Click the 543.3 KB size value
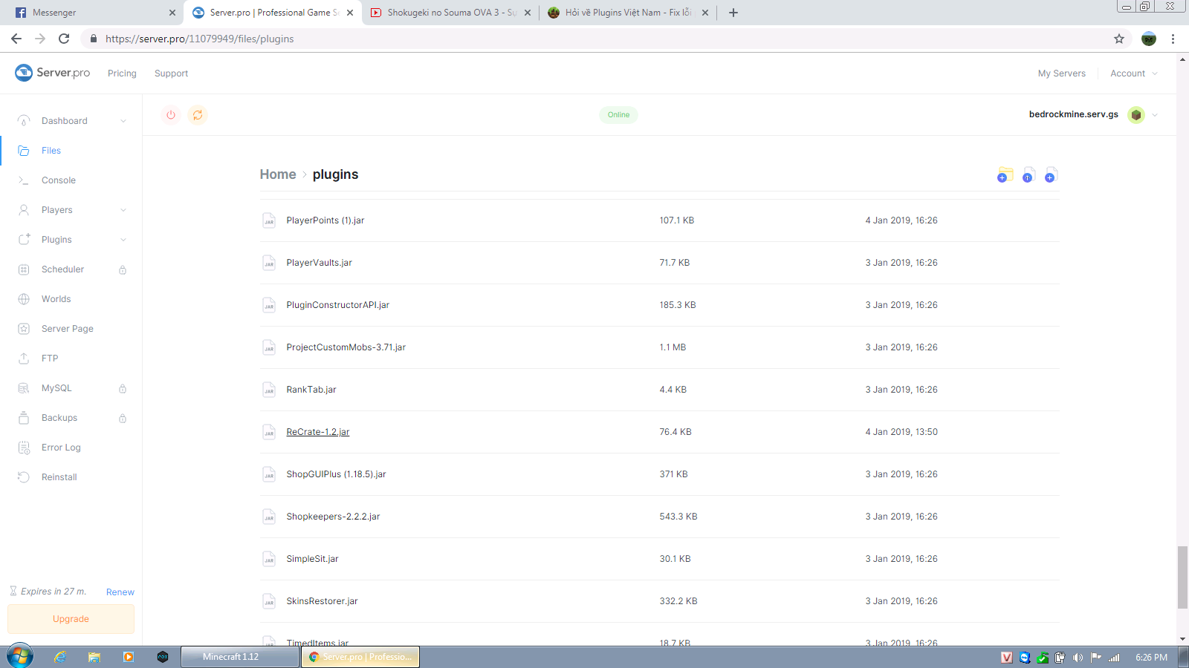Screen dimensions: 1189x668 point(678,517)
